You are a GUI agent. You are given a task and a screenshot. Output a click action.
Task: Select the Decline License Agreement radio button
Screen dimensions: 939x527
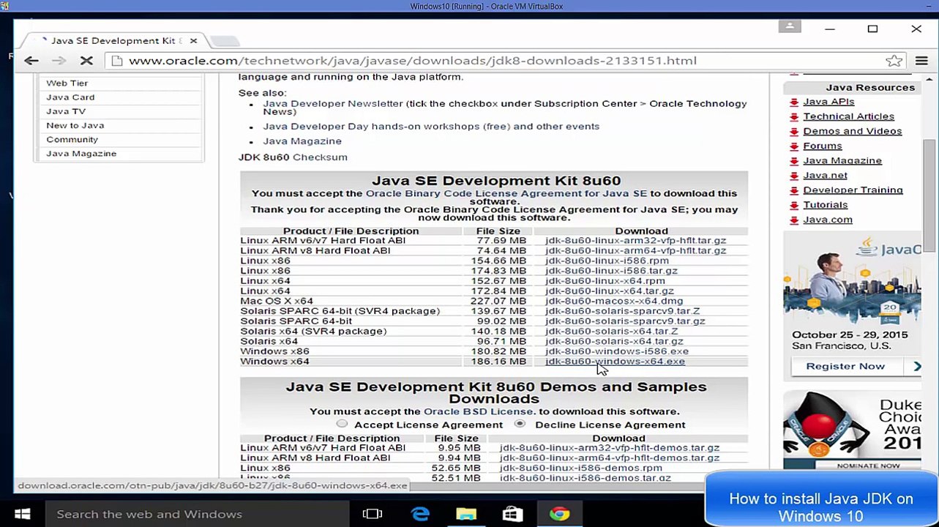pyautogui.click(x=520, y=424)
